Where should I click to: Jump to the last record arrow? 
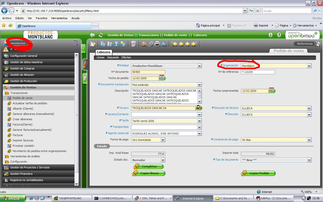pyautogui.click(x=194, y=44)
